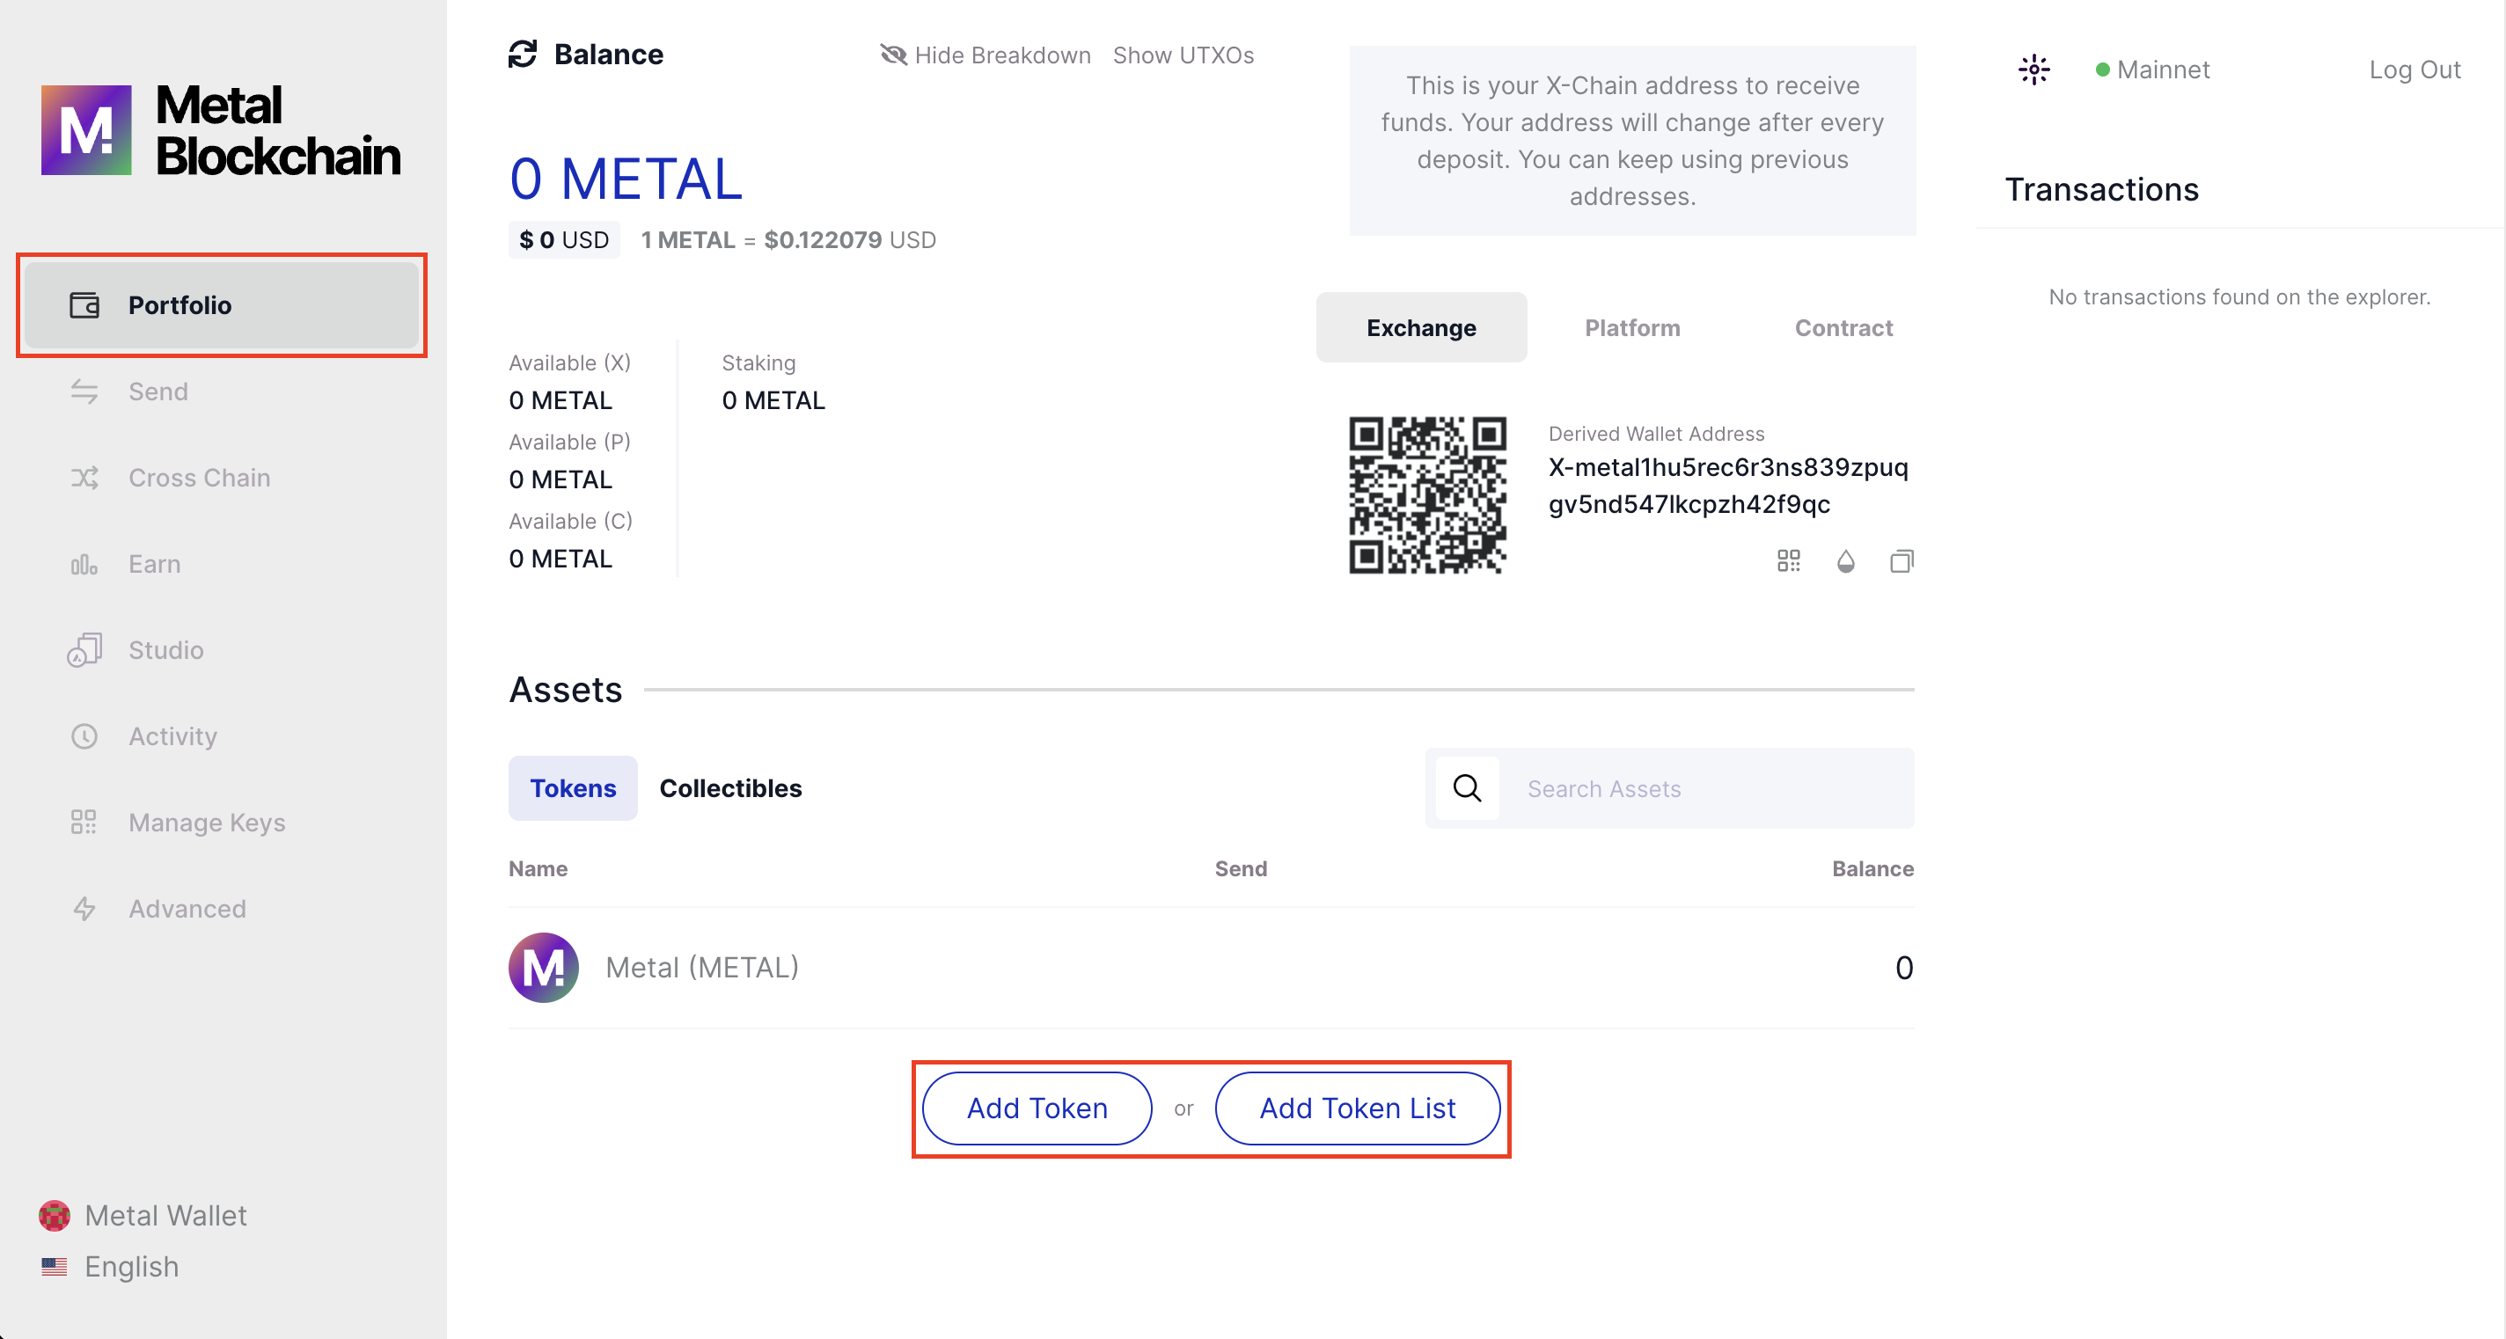Go to Studio section

[x=165, y=649]
